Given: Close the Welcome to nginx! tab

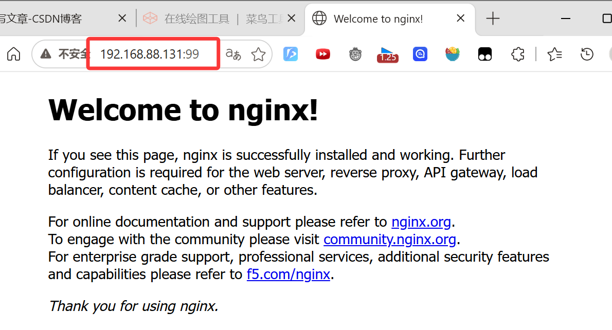Looking at the screenshot, I should [461, 18].
